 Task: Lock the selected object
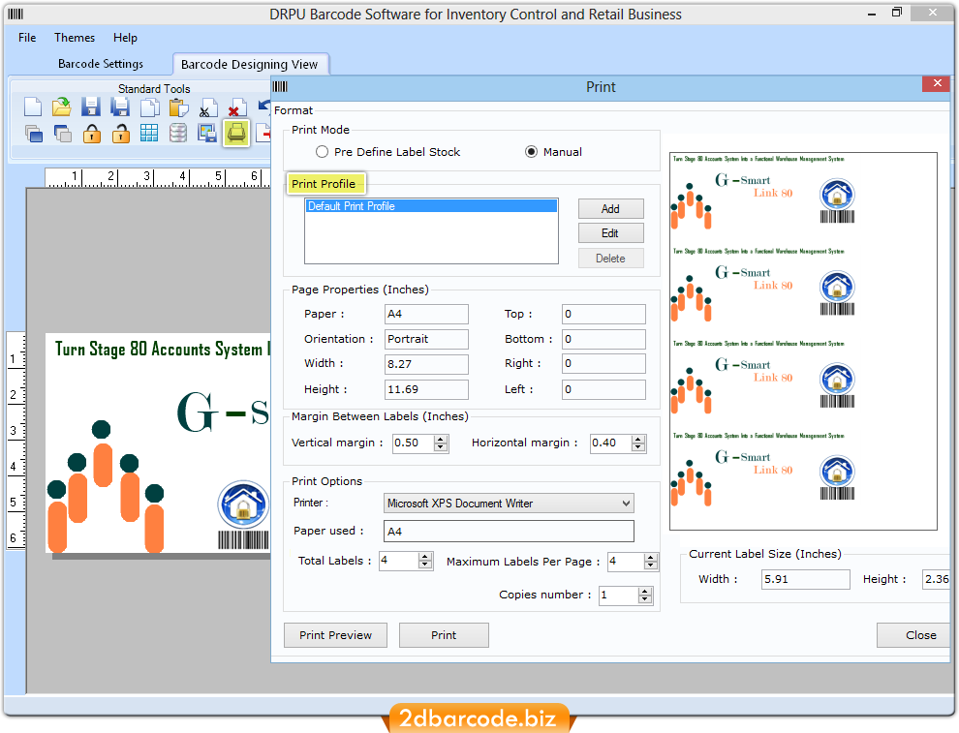point(92,133)
